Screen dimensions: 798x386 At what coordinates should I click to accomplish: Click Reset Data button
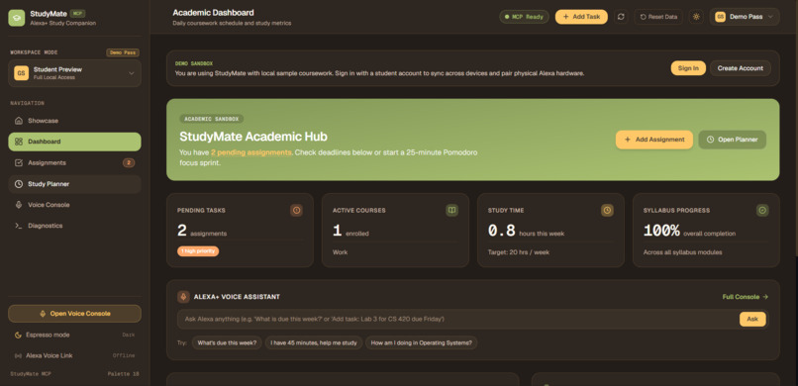pos(658,17)
